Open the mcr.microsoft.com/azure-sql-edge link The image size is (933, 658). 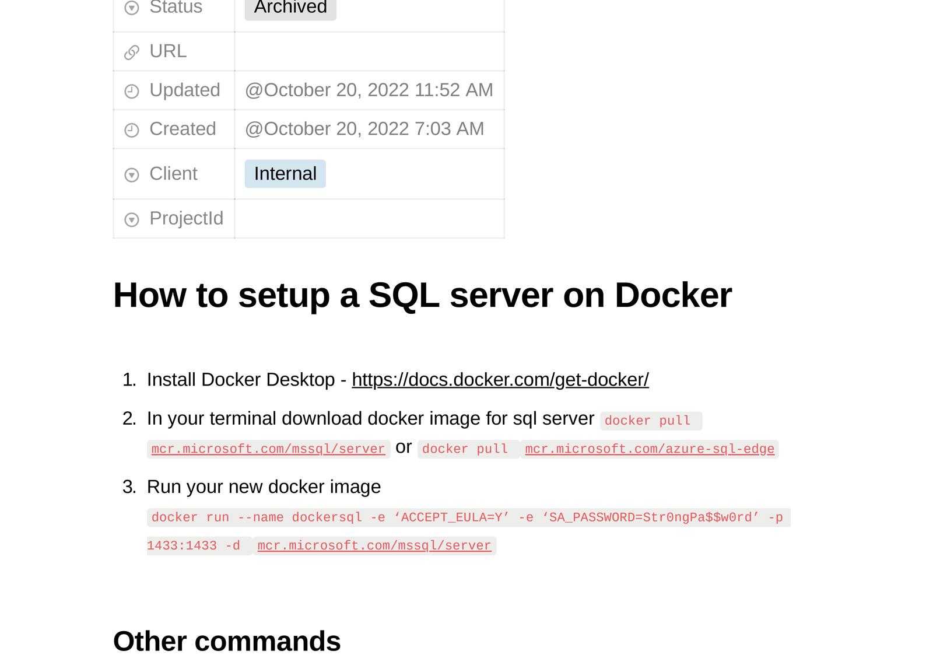pos(650,449)
